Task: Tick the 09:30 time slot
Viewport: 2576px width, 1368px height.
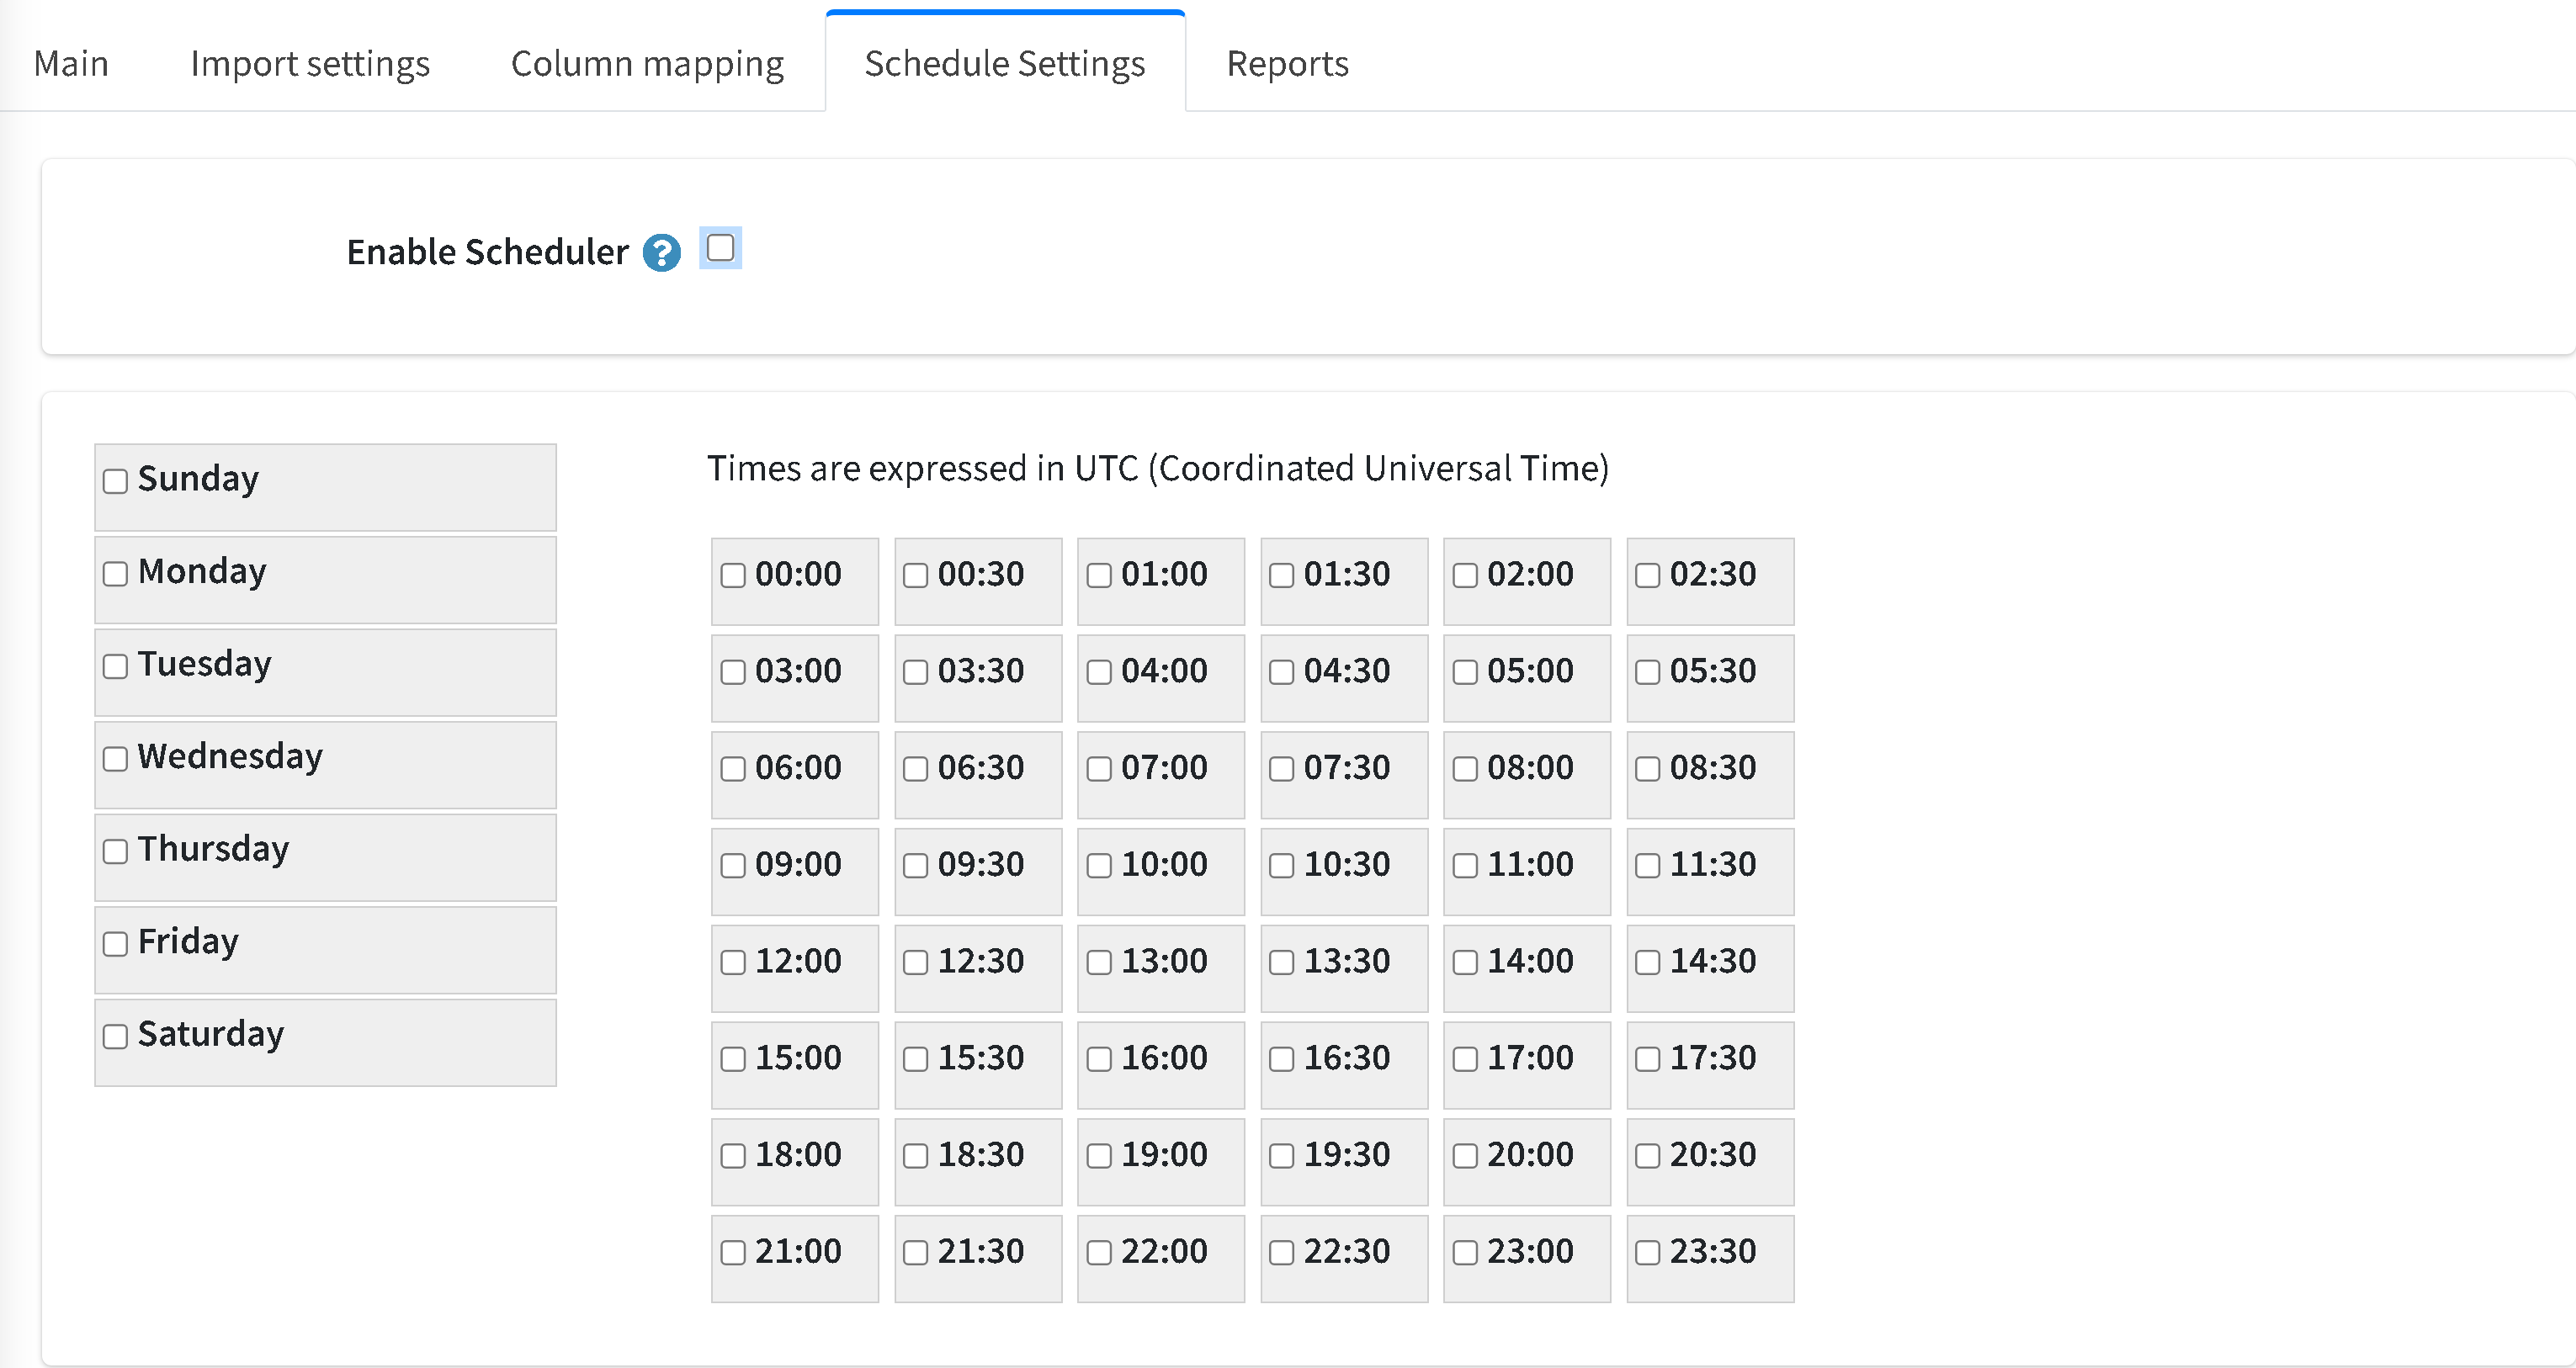Action: (x=916, y=866)
